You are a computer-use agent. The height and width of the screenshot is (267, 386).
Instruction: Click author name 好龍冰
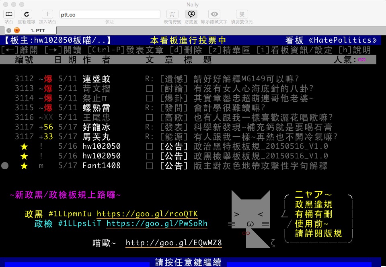pos(96,127)
